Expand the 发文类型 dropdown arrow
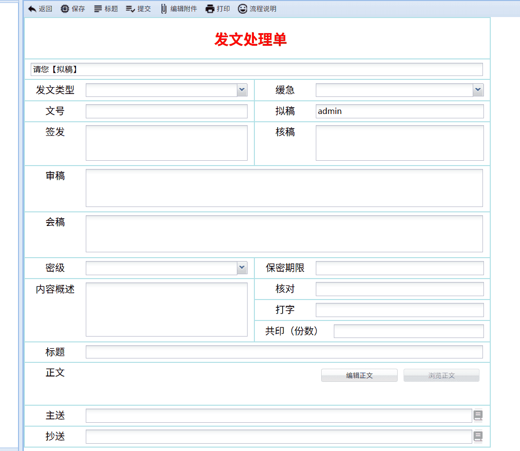 242,90
